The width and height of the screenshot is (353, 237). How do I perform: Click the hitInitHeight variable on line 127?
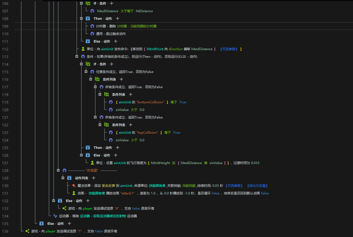(x=160, y=163)
